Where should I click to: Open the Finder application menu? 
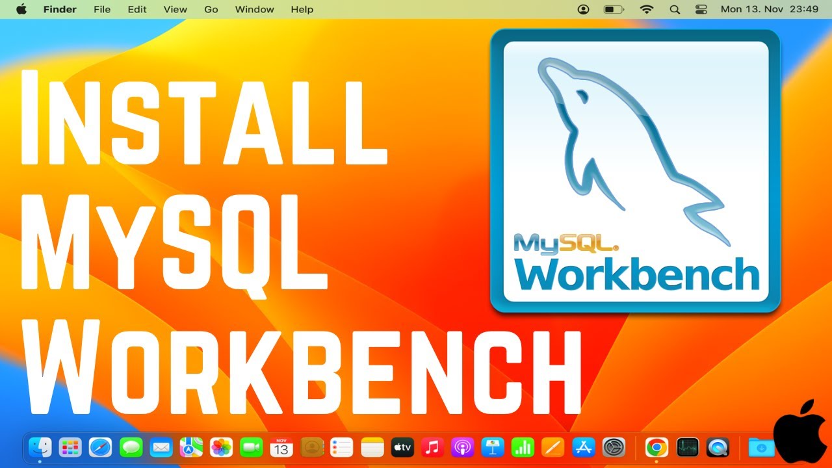click(60, 9)
